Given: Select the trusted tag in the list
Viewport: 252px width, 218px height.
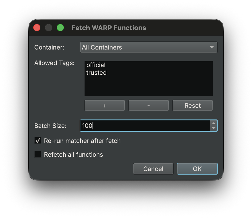Looking at the screenshot, I should tap(96, 73).
